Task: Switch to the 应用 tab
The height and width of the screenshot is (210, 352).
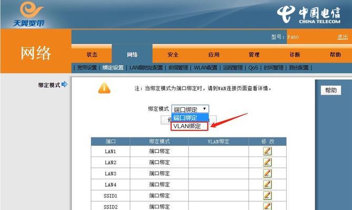Action: click(x=214, y=55)
